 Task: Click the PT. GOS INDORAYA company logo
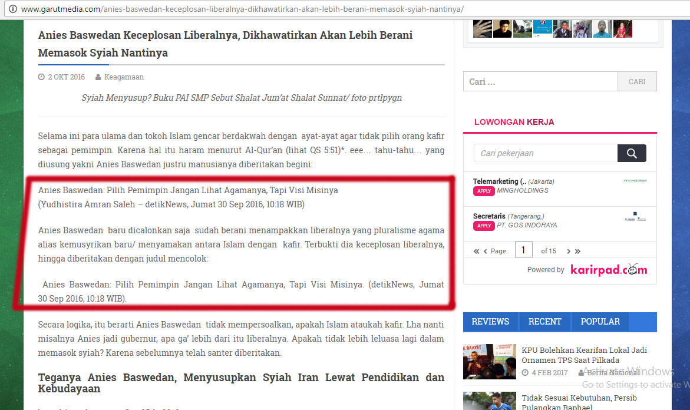coord(635,217)
